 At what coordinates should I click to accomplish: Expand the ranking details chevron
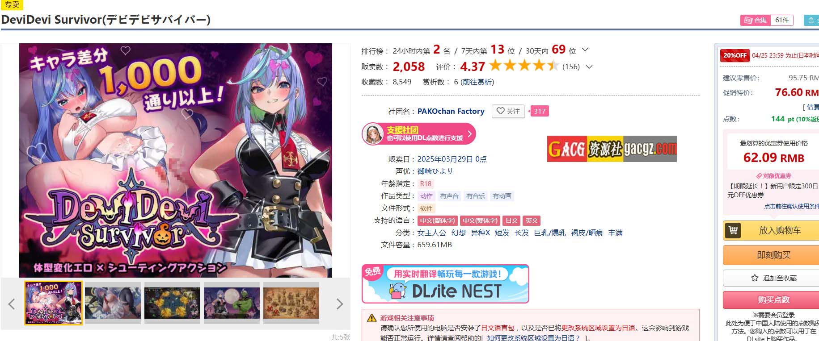coord(585,50)
